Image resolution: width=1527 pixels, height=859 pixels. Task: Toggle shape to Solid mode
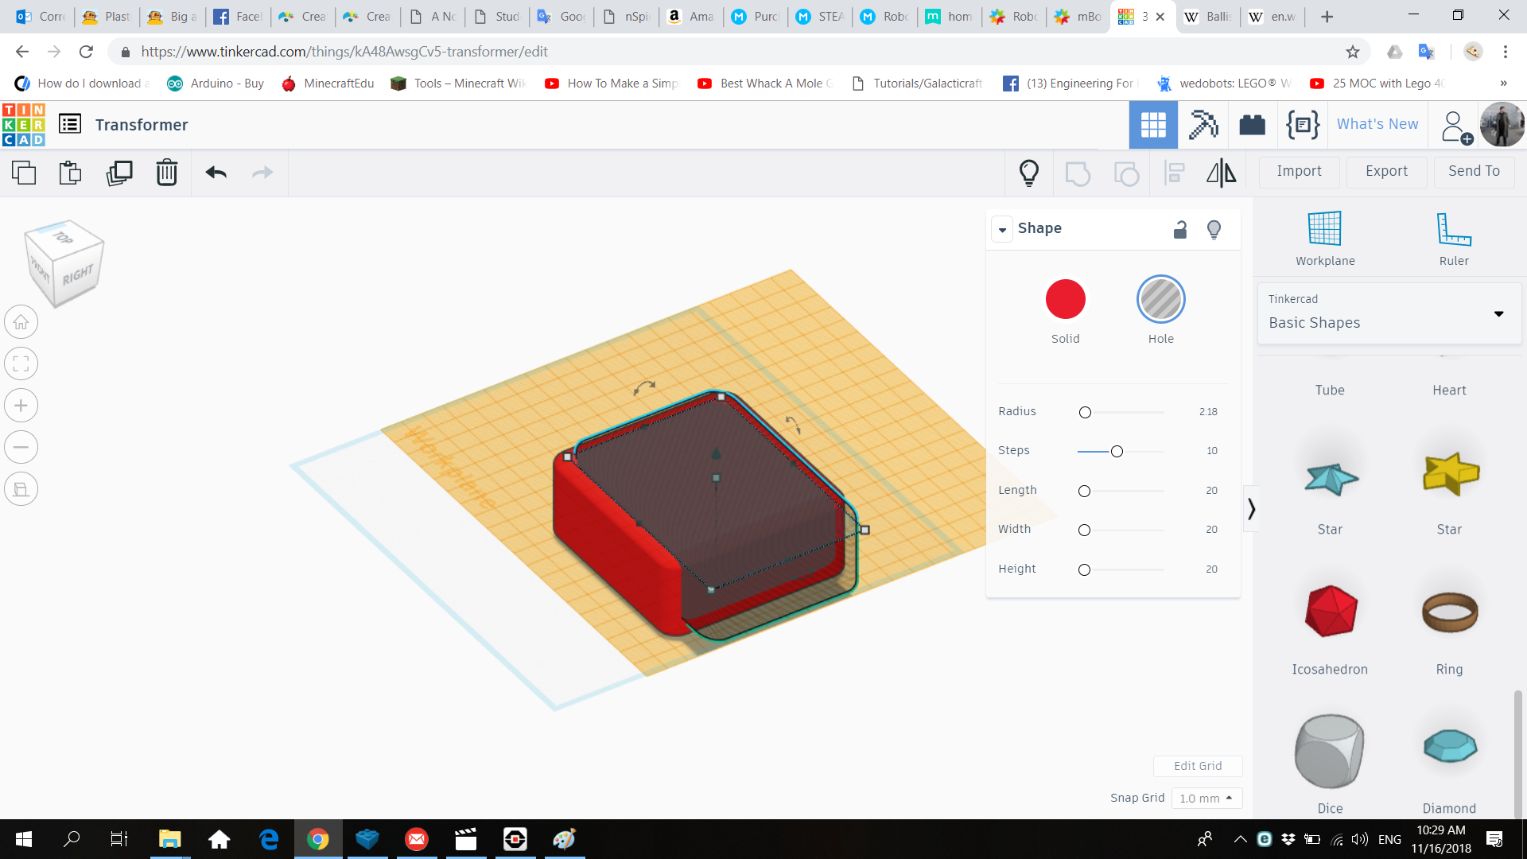coord(1066,299)
